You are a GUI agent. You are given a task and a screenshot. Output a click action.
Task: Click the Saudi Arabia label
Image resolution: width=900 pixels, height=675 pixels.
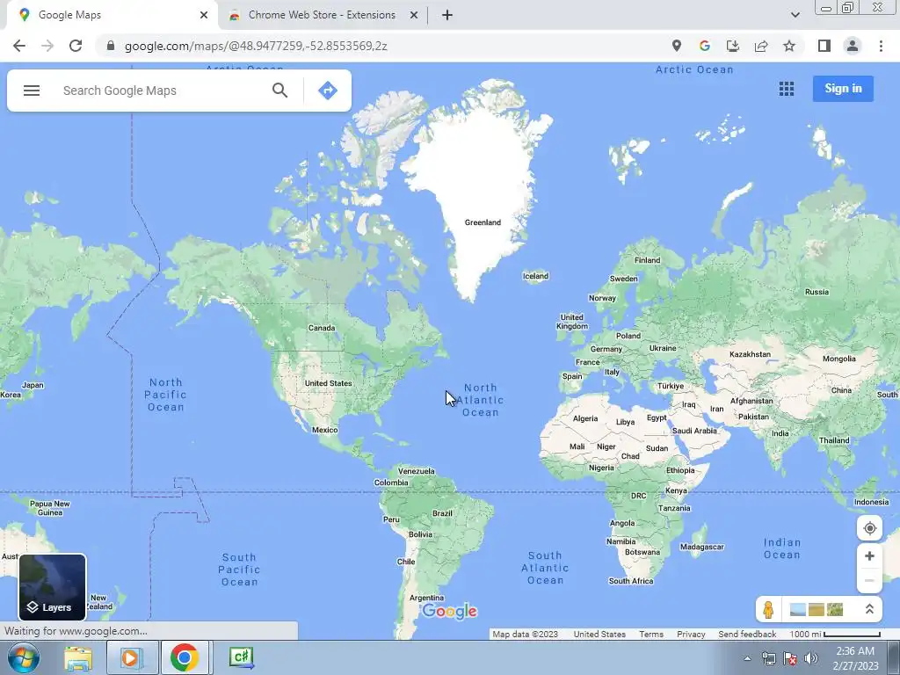click(x=694, y=431)
